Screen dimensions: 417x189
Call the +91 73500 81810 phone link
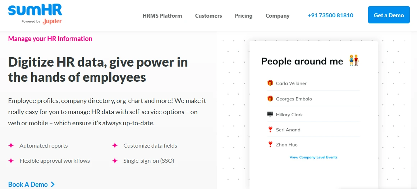coord(330,15)
